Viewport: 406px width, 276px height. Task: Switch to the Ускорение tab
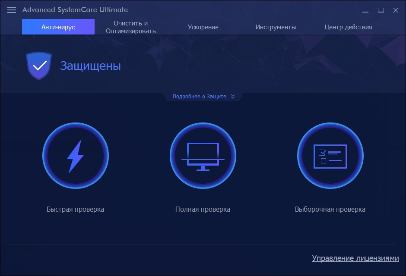[203, 27]
